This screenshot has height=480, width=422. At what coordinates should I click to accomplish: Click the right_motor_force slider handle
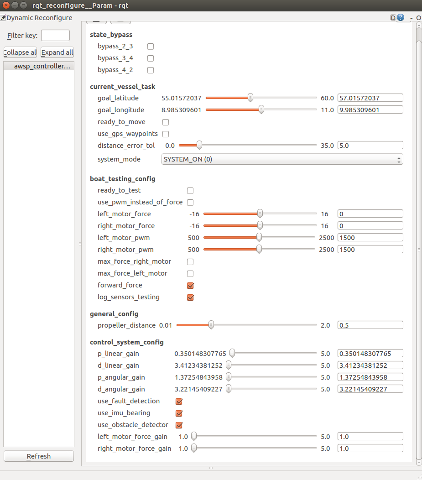tap(260, 225)
